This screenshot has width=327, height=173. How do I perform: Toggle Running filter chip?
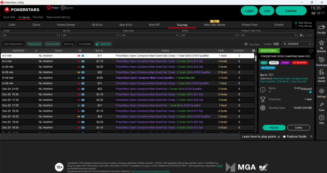coord(69,44)
